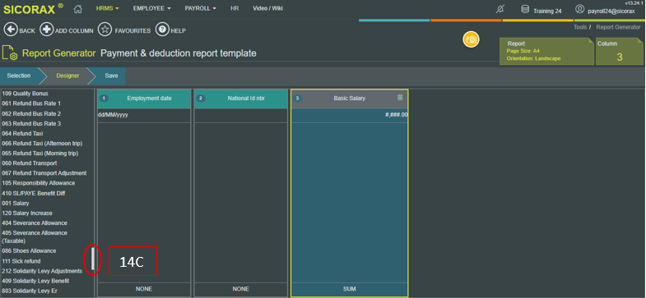Click the empty format field under National Id nbr

(x=240, y=116)
